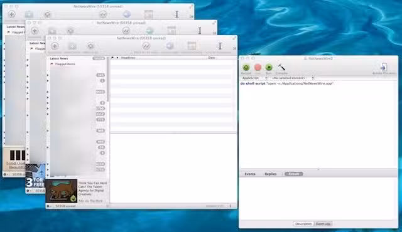Show the rearmost NetNewsWire window's toolbar overflow chevron

pyautogui.click(x=191, y=17)
